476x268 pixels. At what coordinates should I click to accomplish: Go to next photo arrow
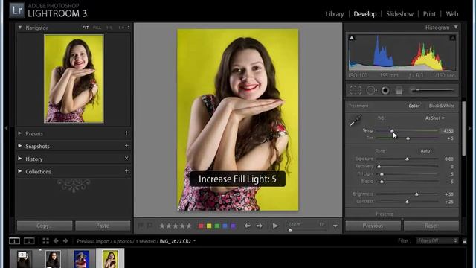pos(260,226)
